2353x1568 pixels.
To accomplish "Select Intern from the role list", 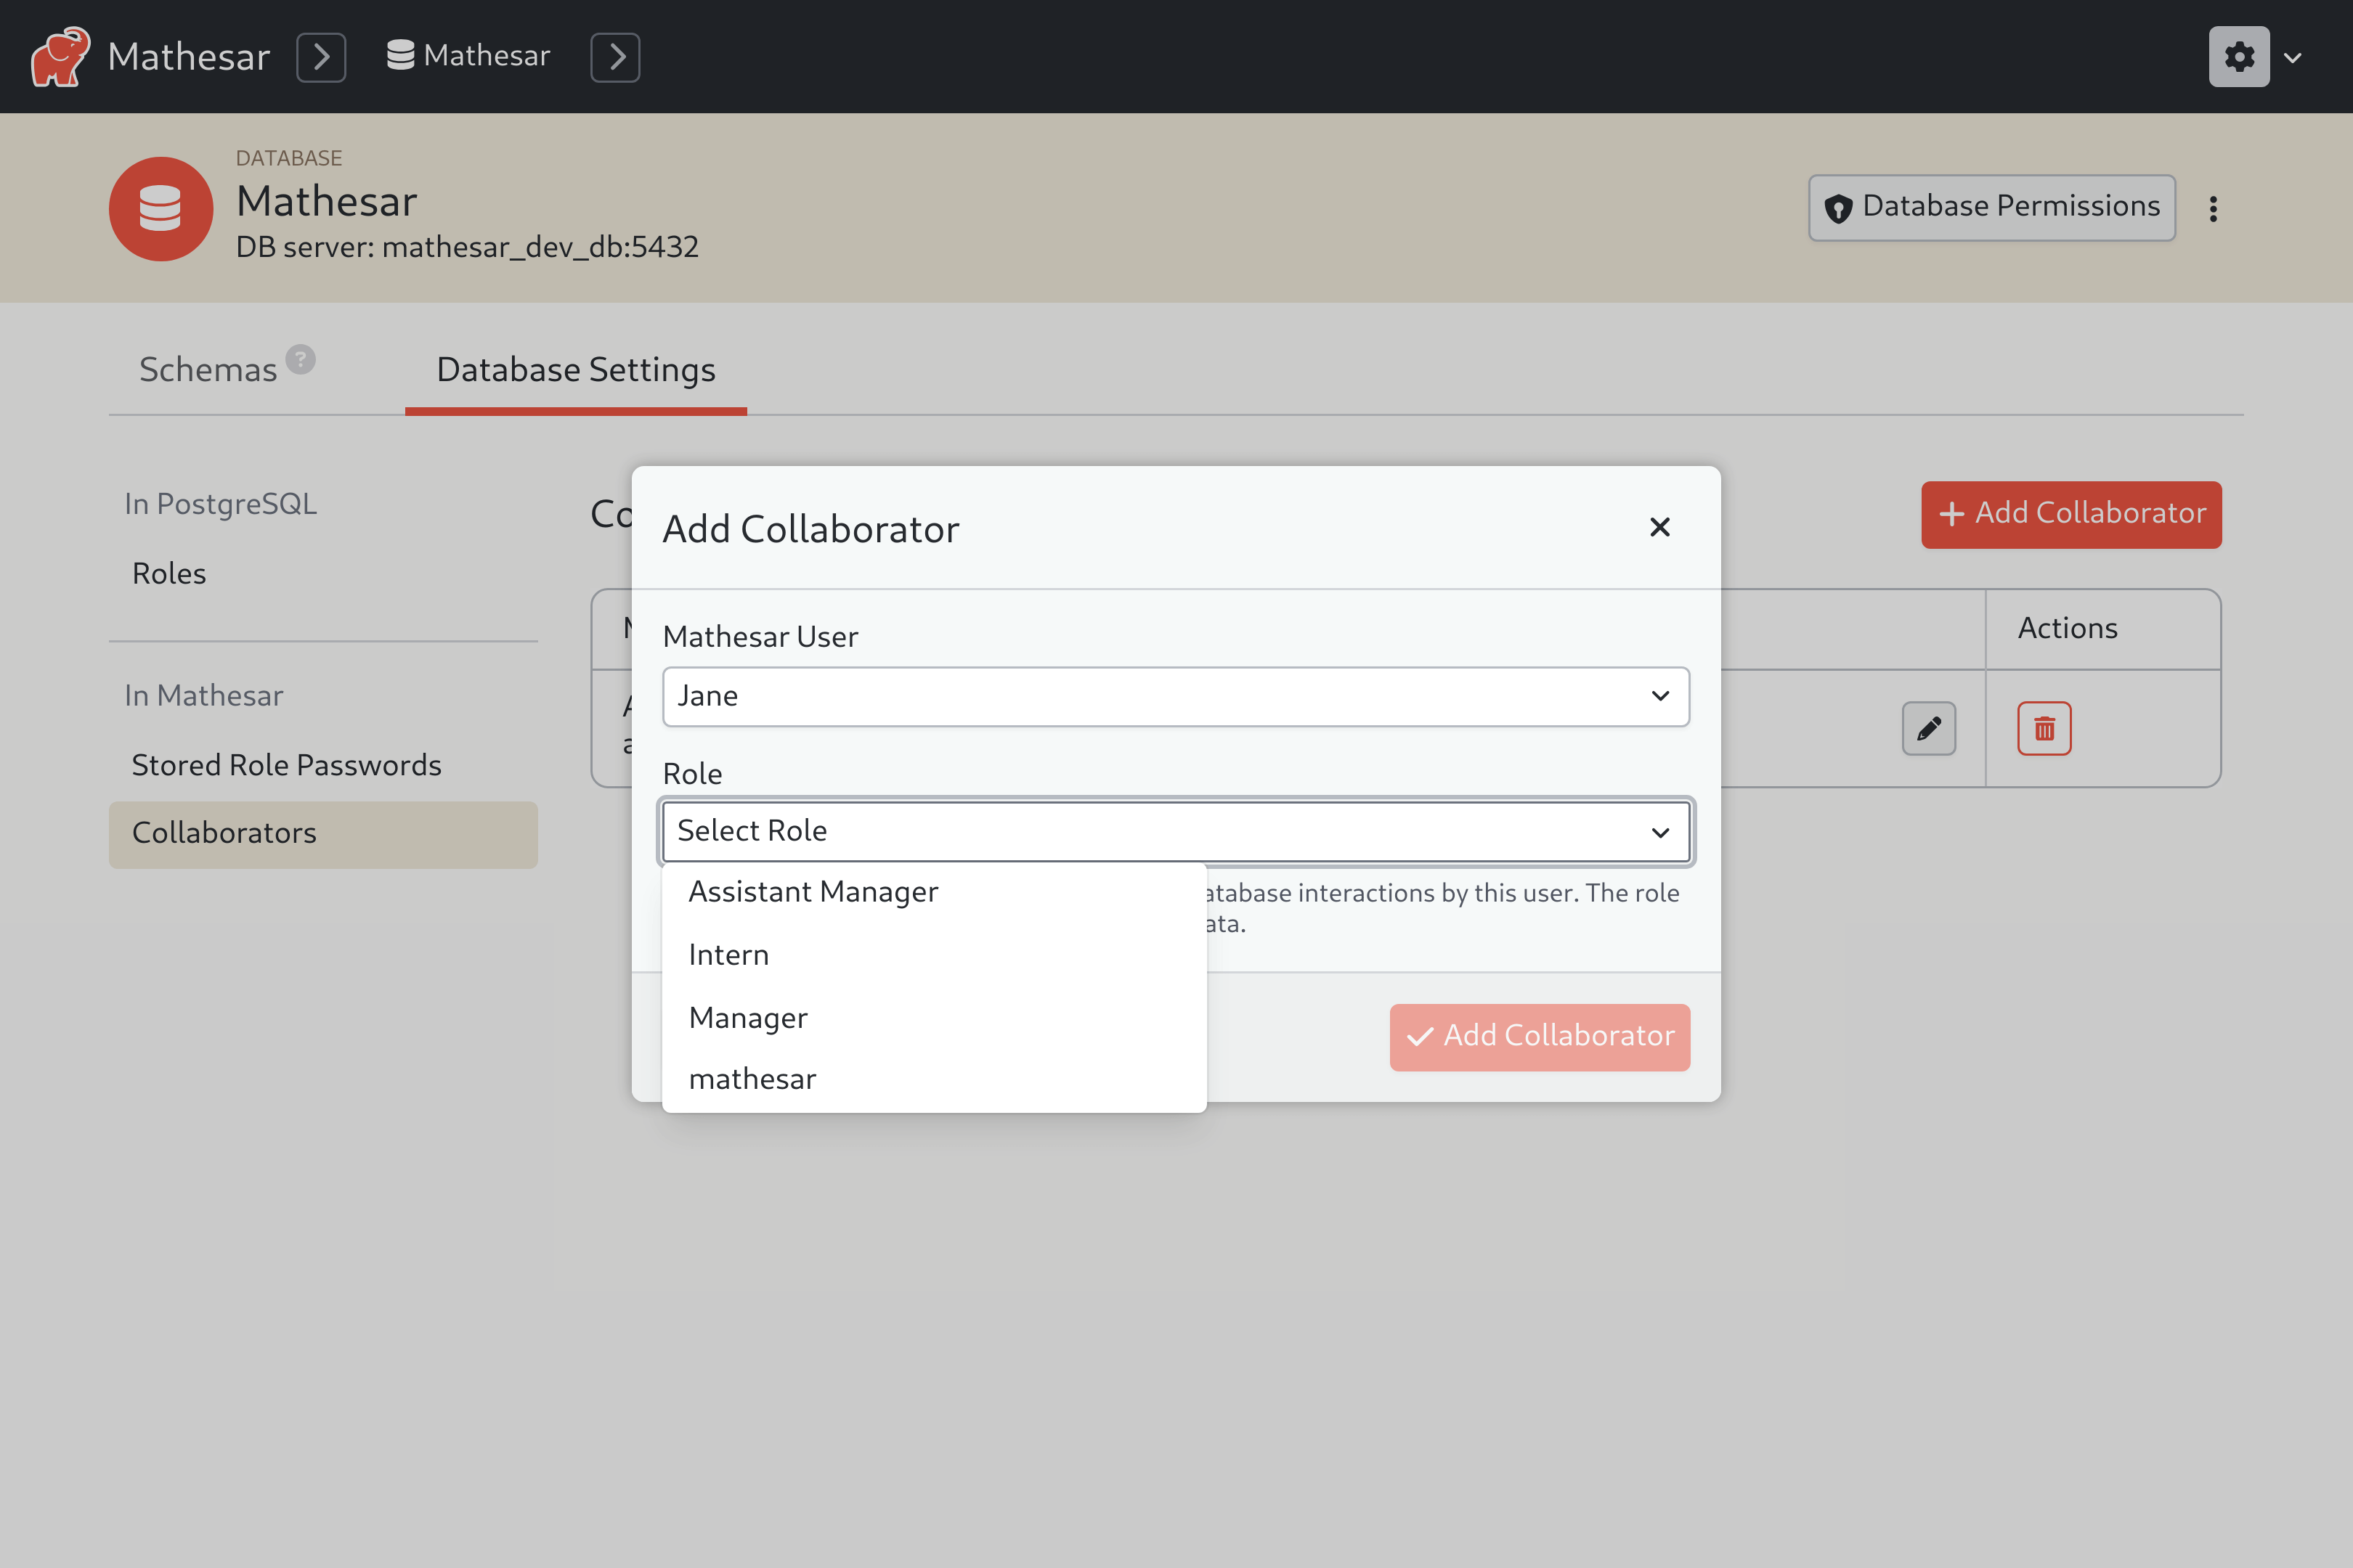I will point(727,954).
